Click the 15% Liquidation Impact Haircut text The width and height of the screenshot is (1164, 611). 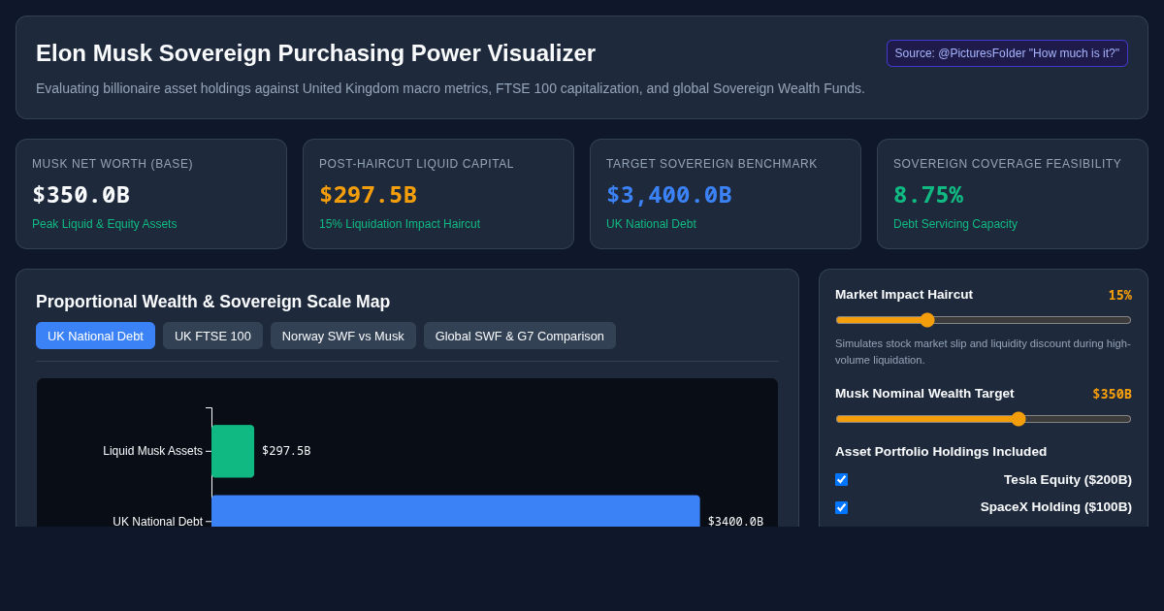point(400,224)
